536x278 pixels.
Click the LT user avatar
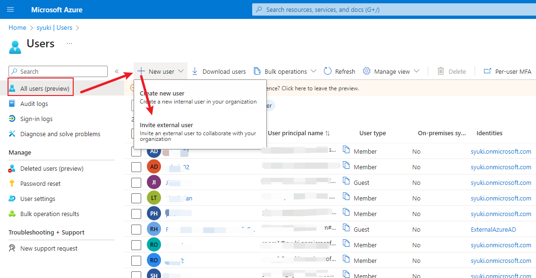[154, 198]
